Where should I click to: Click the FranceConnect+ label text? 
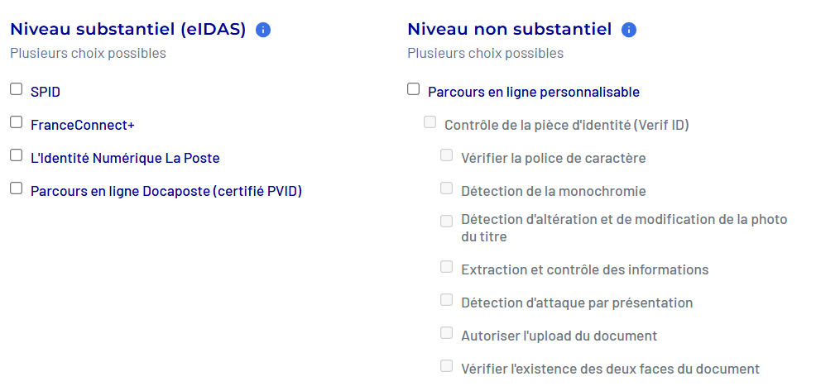click(82, 125)
